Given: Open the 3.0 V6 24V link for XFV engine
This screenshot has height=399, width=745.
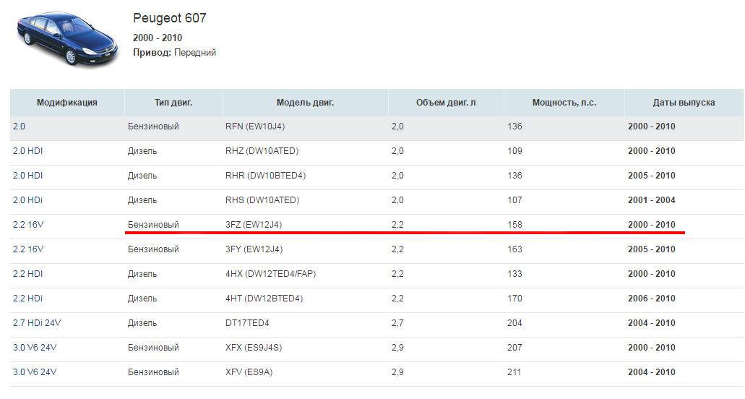Looking at the screenshot, I should click(x=34, y=372).
